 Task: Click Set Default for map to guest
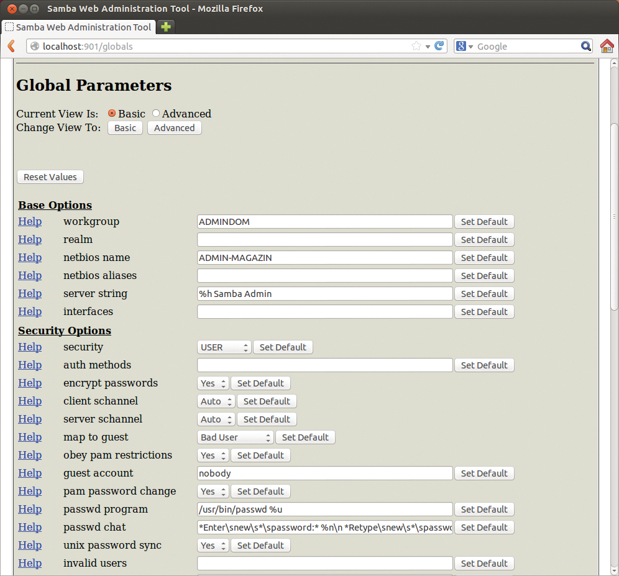(306, 437)
